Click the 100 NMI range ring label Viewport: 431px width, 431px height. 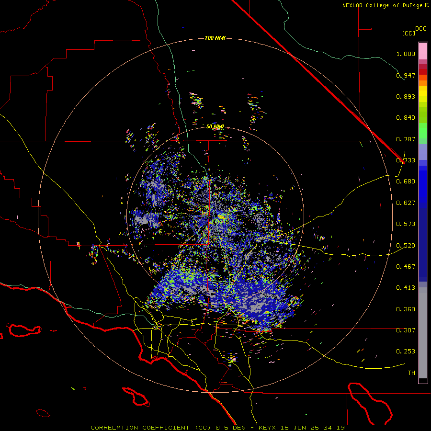pos(215,38)
